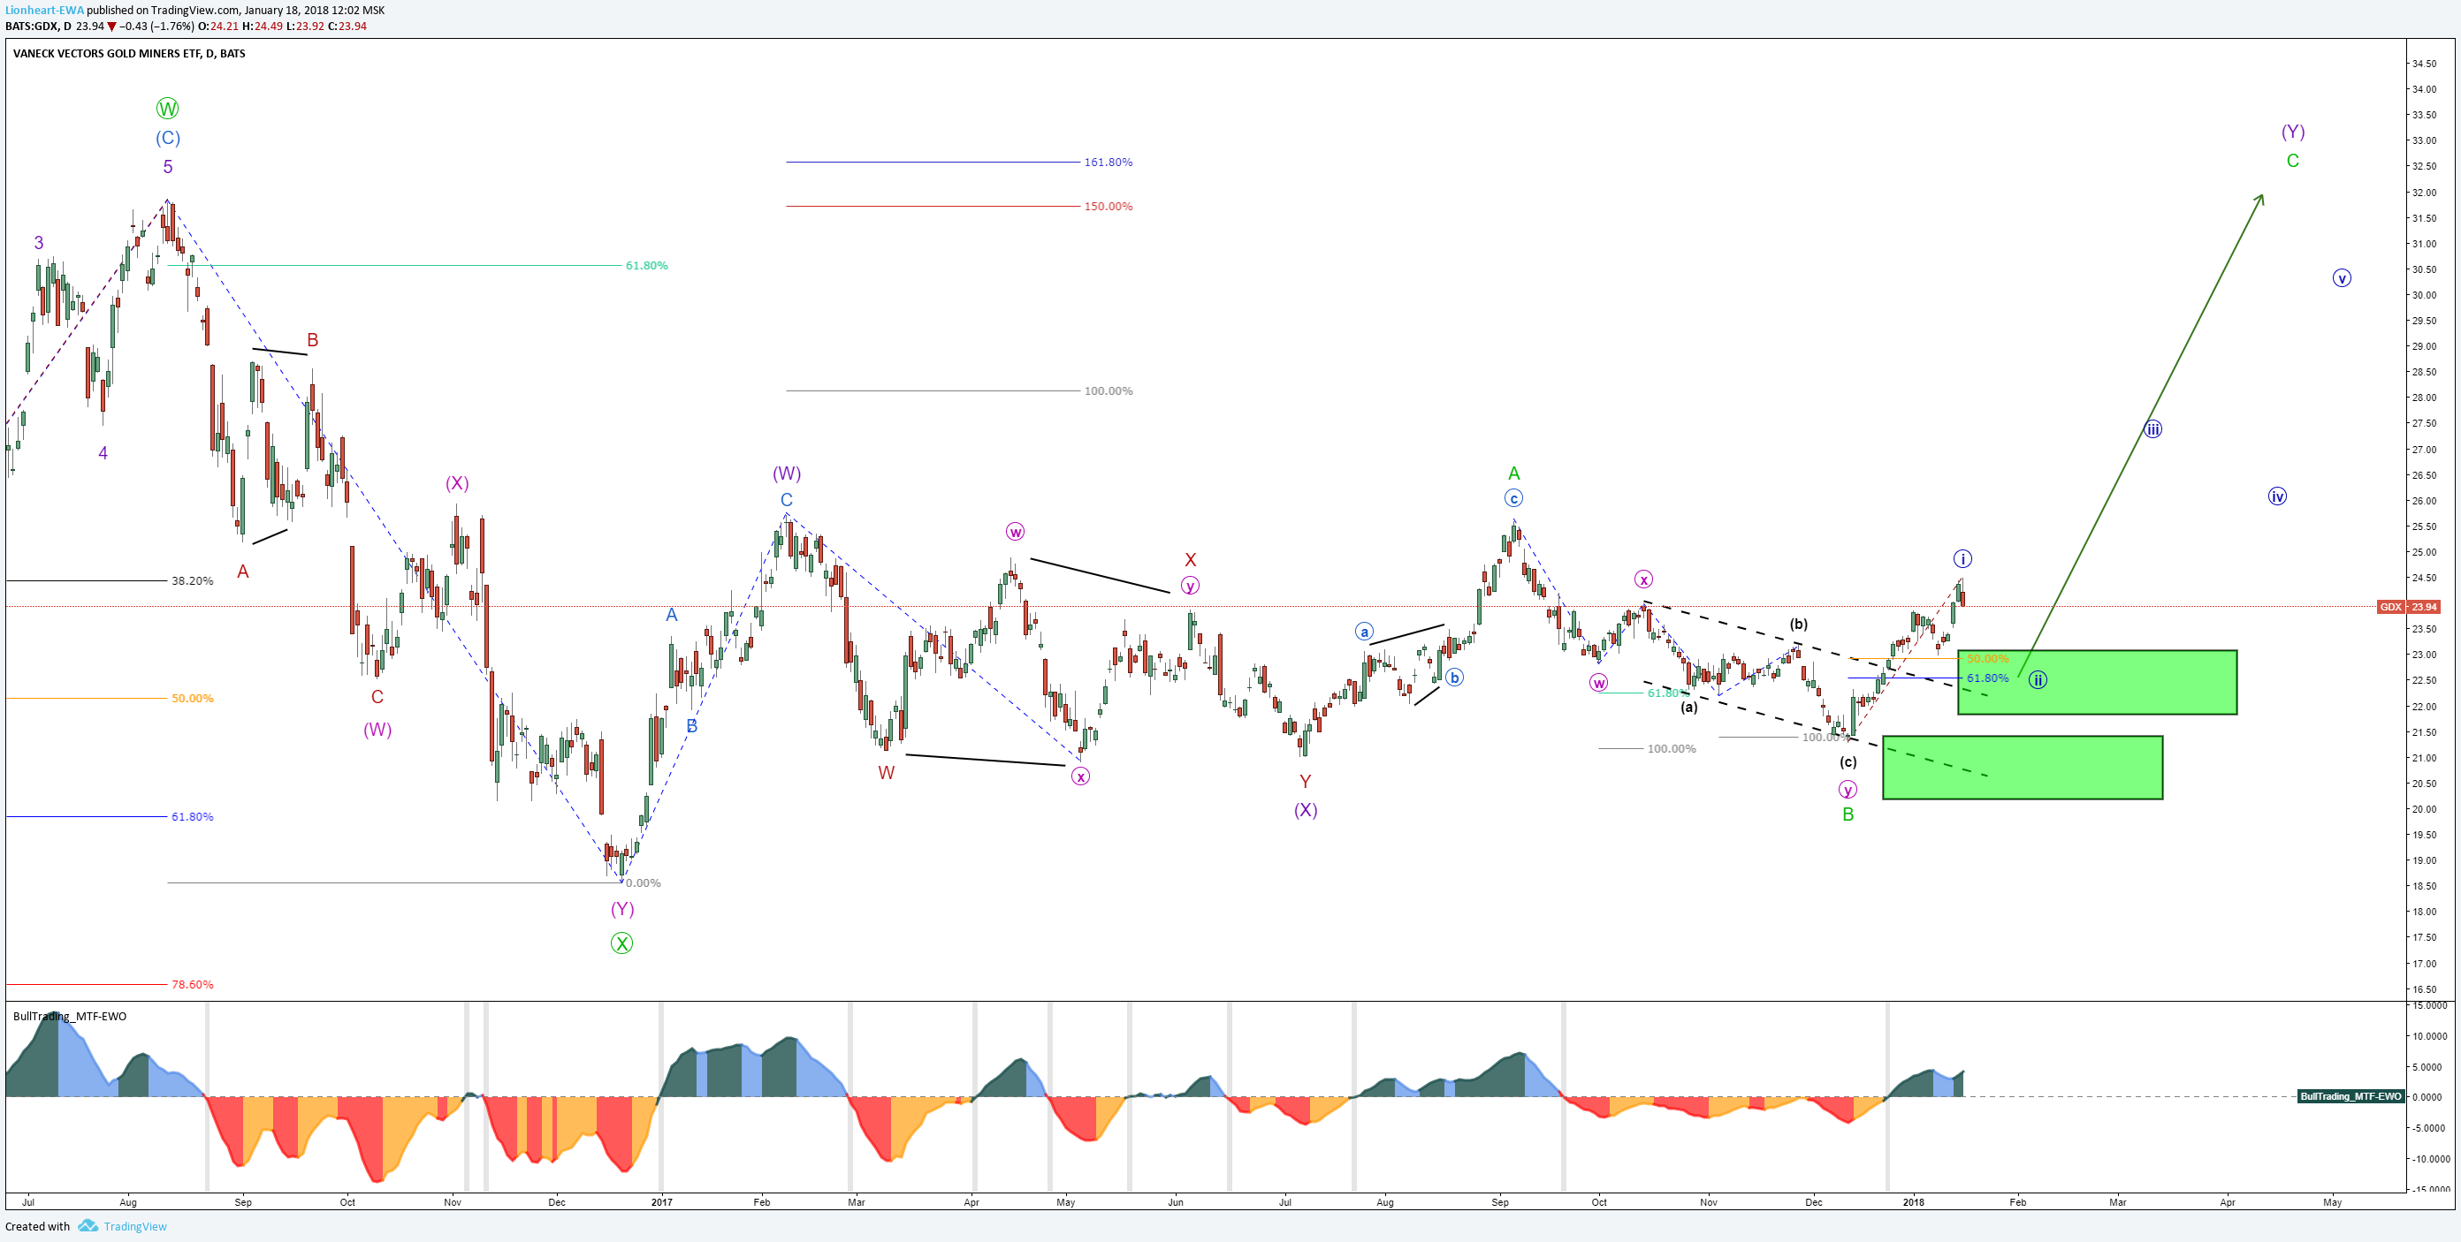This screenshot has height=1242, width=2461.
Task: Click the -10.0000 oscillator axis label
Action: pos(2430,1159)
